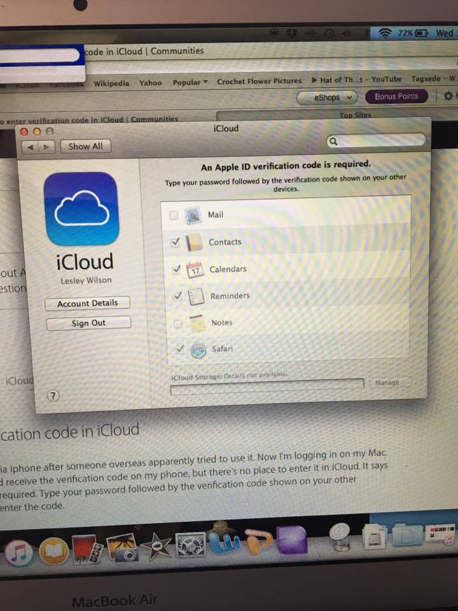Click the iCloud Storage progress bar
The image size is (458, 611).
(267, 386)
